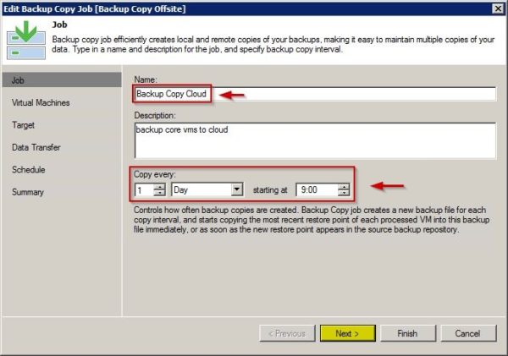Jump to the Summary step
The image size is (508, 356).
click(28, 192)
